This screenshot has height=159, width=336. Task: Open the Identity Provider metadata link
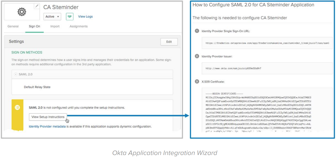click(47, 126)
